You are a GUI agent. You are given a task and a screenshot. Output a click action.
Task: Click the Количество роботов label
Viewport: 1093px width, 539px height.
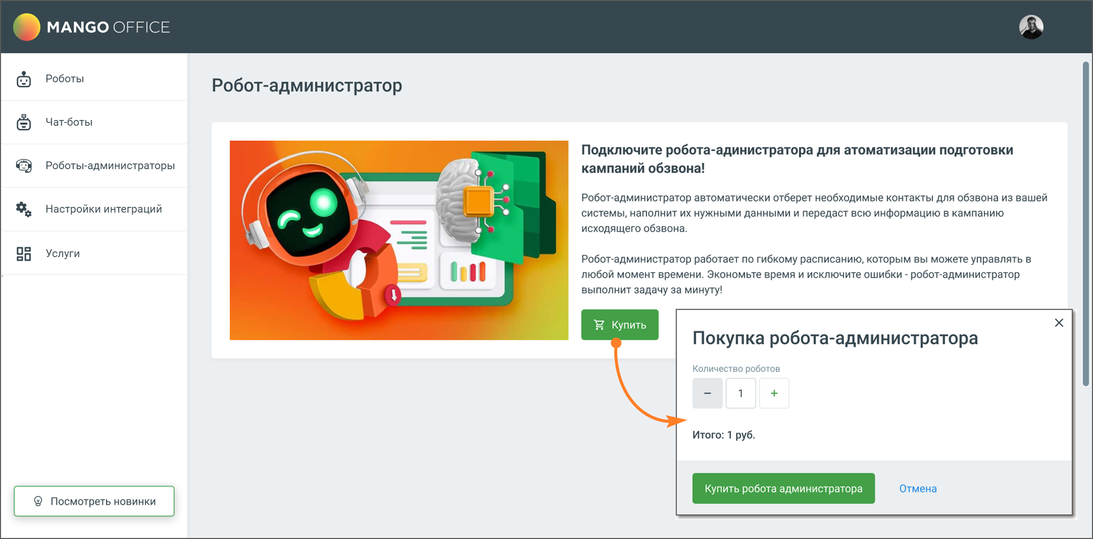(x=736, y=368)
